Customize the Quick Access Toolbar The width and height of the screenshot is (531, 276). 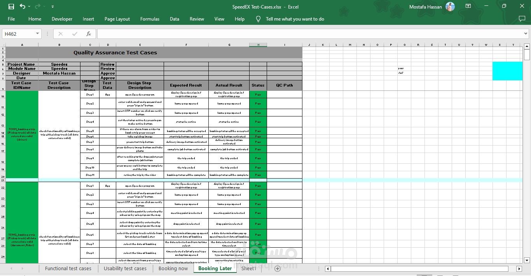(52, 7)
